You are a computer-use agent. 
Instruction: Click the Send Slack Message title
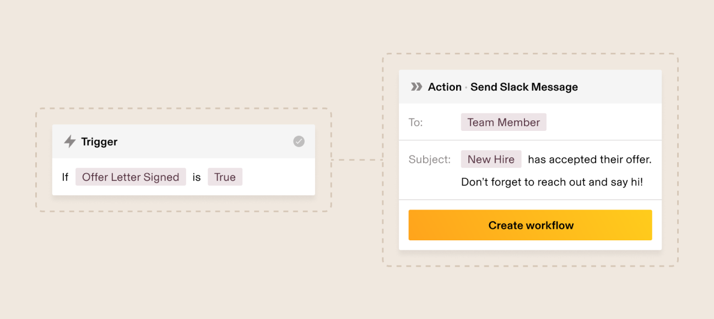[x=524, y=87]
